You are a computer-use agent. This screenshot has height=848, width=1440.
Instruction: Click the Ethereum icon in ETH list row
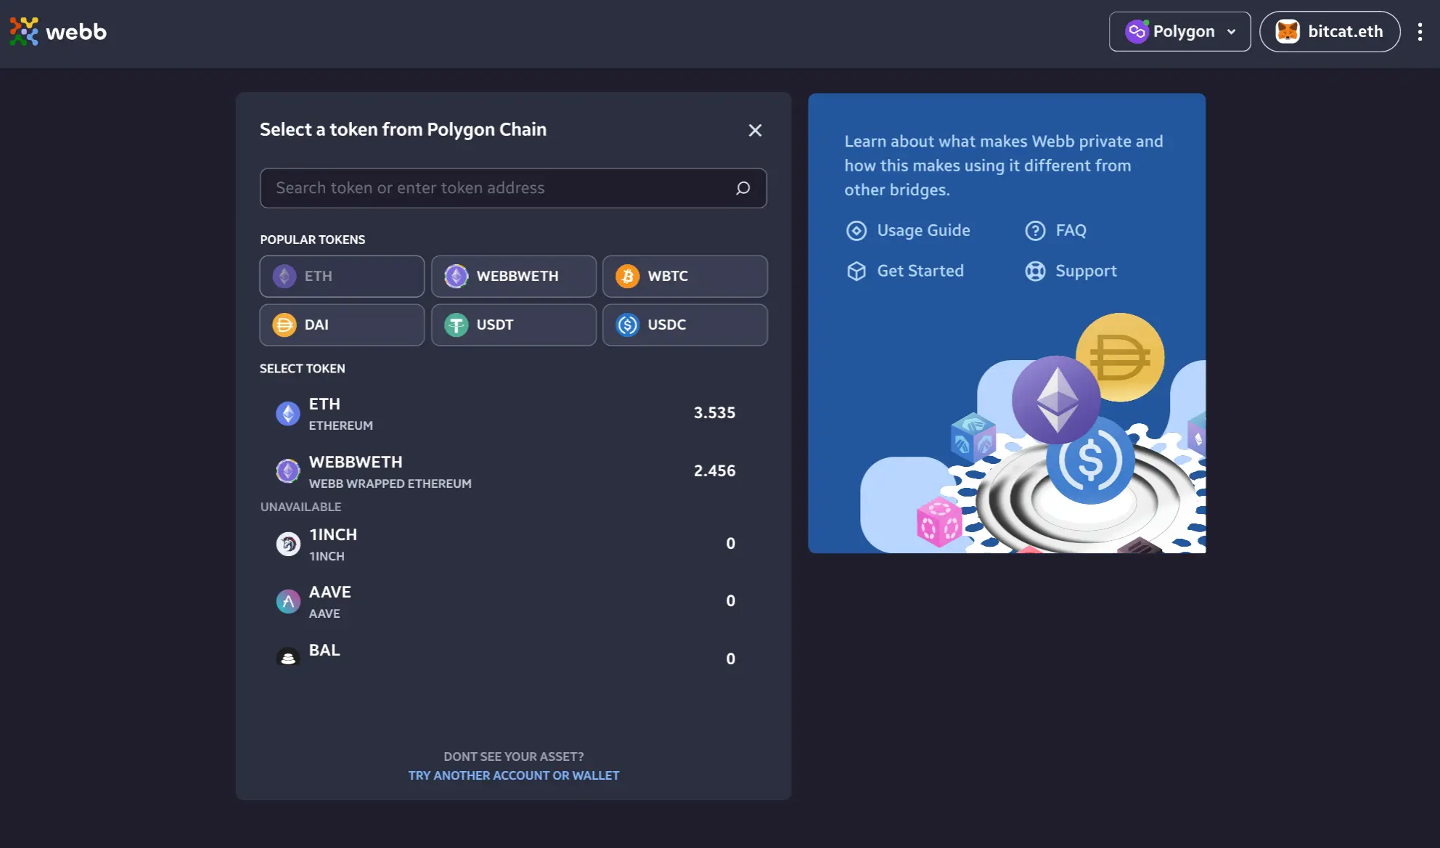pyautogui.click(x=288, y=413)
